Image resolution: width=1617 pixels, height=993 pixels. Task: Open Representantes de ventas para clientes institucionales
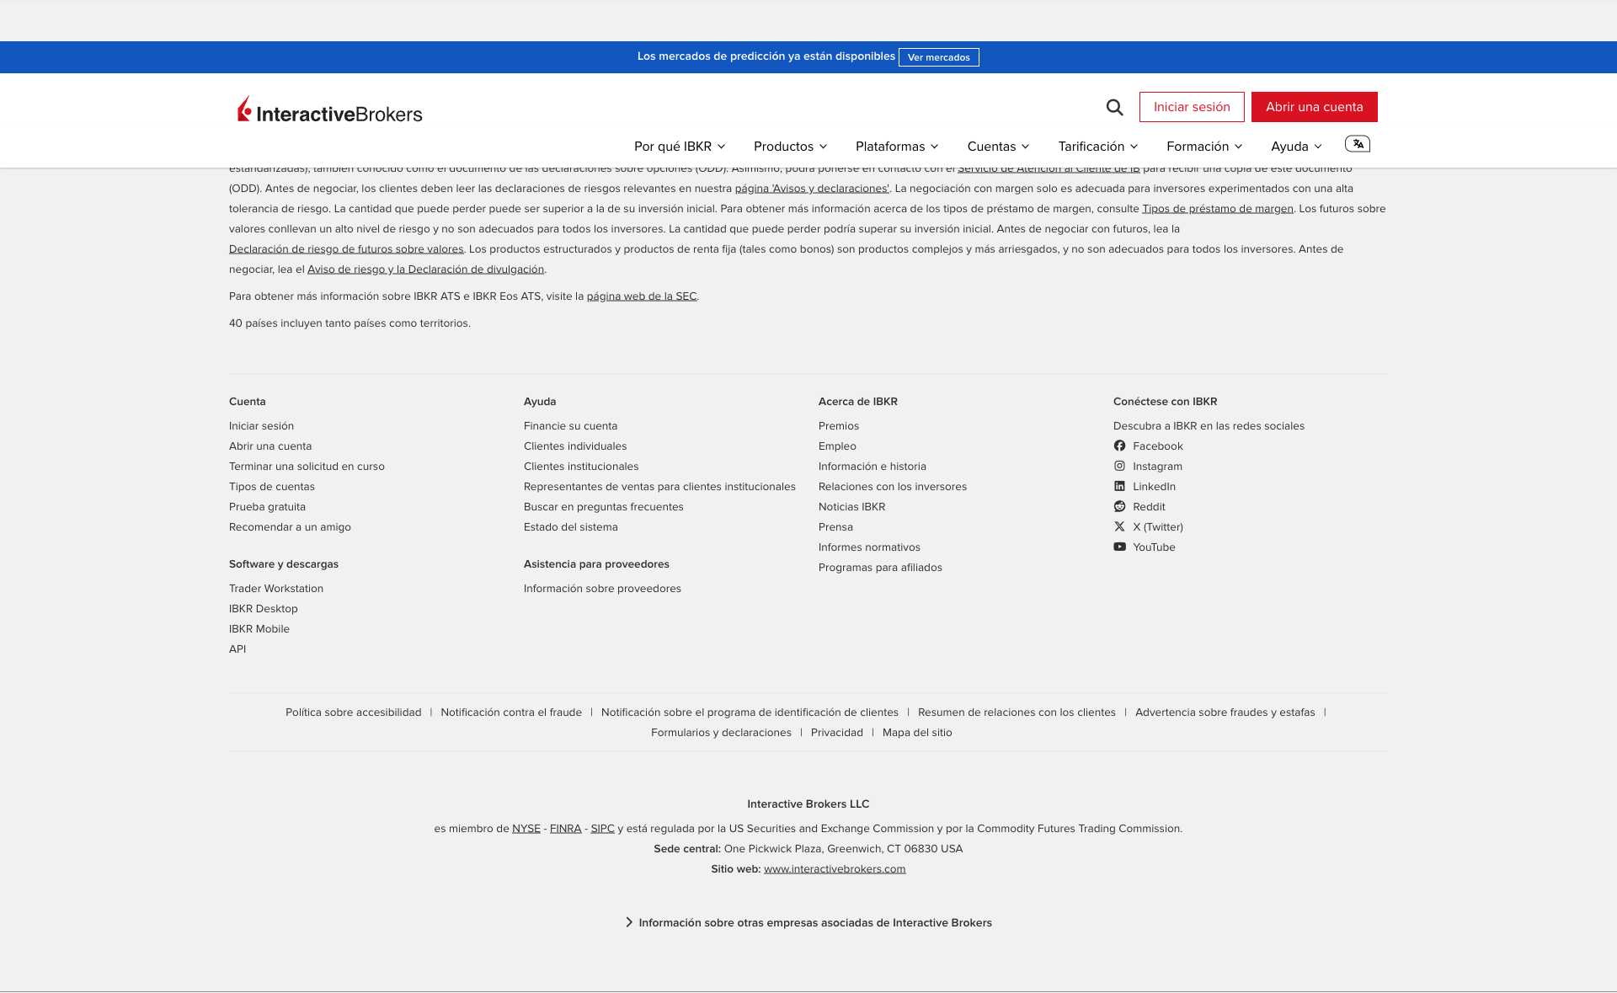[x=659, y=487]
